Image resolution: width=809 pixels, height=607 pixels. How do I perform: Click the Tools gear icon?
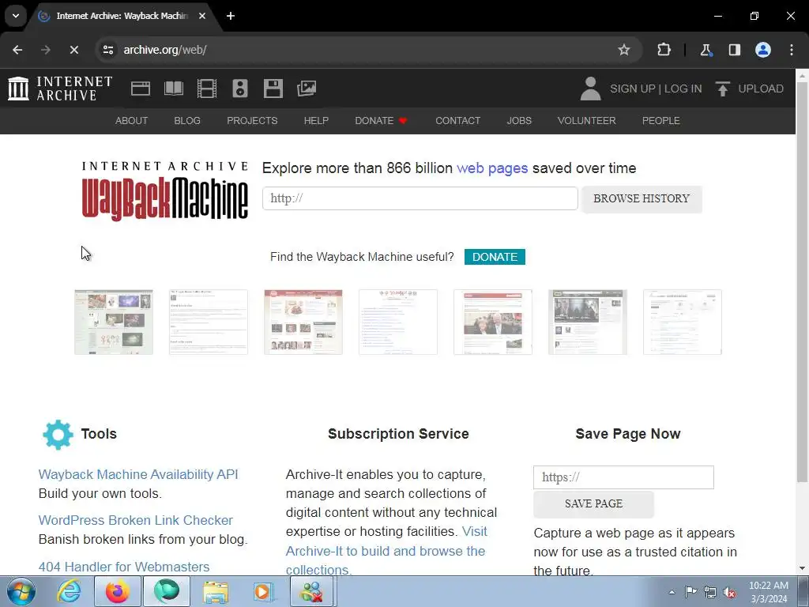point(58,434)
